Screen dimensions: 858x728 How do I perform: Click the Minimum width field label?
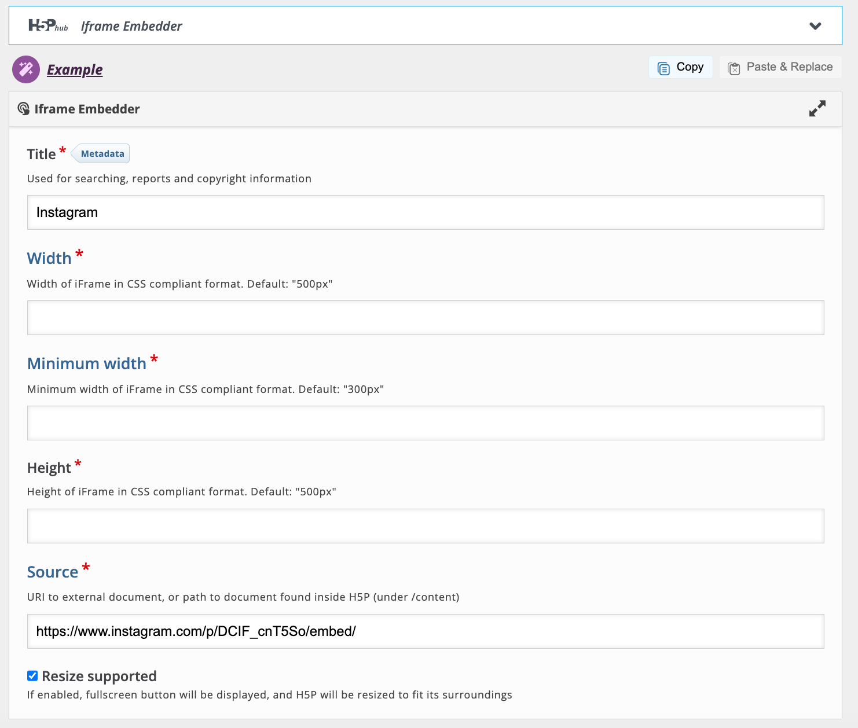click(x=87, y=363)
